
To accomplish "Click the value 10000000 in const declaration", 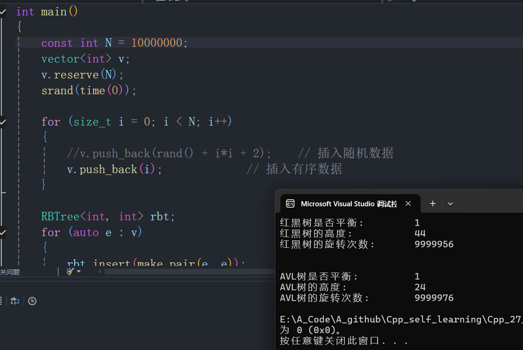I will pyautogui.click(x=157, y=42).
